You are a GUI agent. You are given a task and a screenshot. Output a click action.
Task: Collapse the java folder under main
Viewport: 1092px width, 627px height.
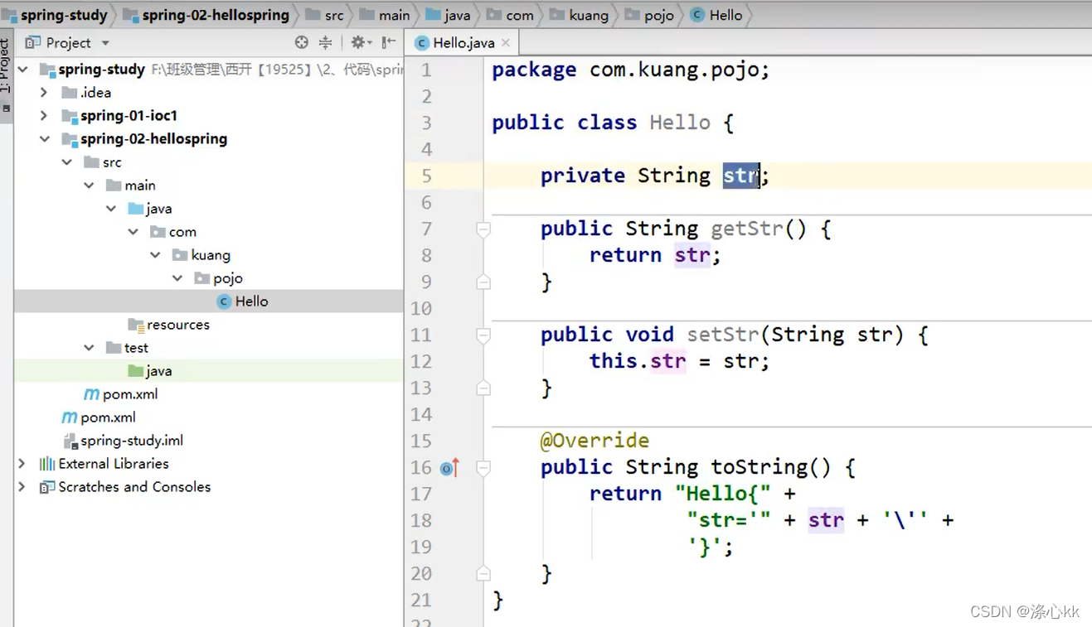[x=112, y=209]
